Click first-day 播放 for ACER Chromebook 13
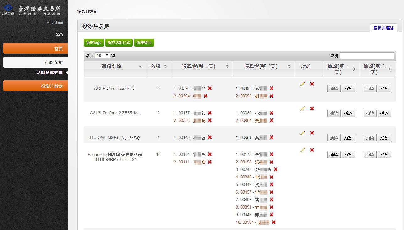 point(348,89)
